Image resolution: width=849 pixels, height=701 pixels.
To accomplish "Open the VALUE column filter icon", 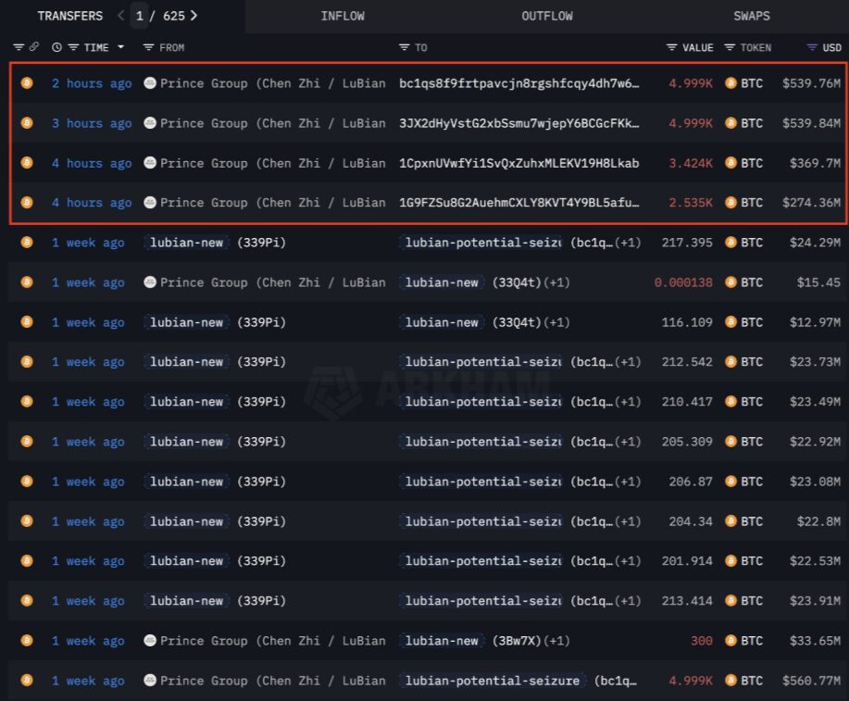I will click(671, 47).
